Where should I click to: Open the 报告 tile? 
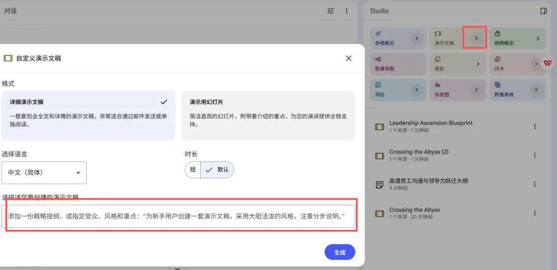[x=458, y=64]
